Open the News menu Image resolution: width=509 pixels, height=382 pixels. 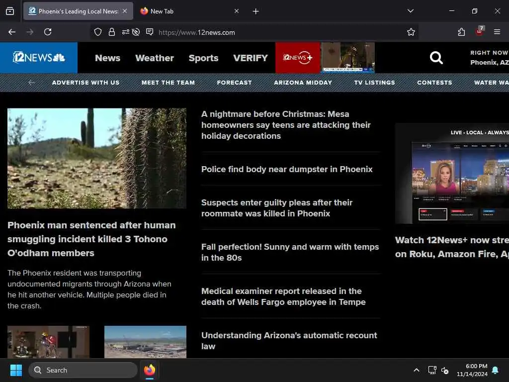[107, 58]
